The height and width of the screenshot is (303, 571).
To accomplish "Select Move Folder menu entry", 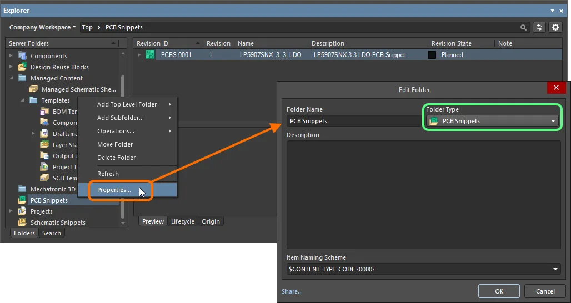I will (127, 144).
